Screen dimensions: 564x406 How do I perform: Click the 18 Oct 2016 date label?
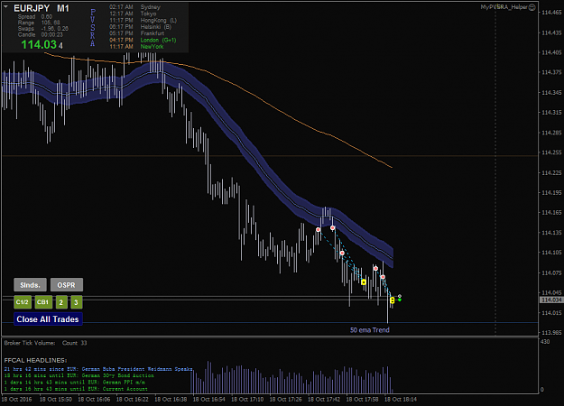[16, 399]
